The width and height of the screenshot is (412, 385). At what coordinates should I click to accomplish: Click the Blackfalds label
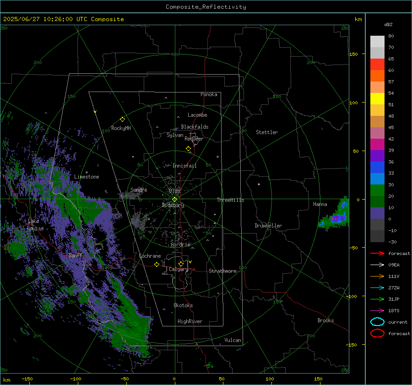[x=195, y=127]
